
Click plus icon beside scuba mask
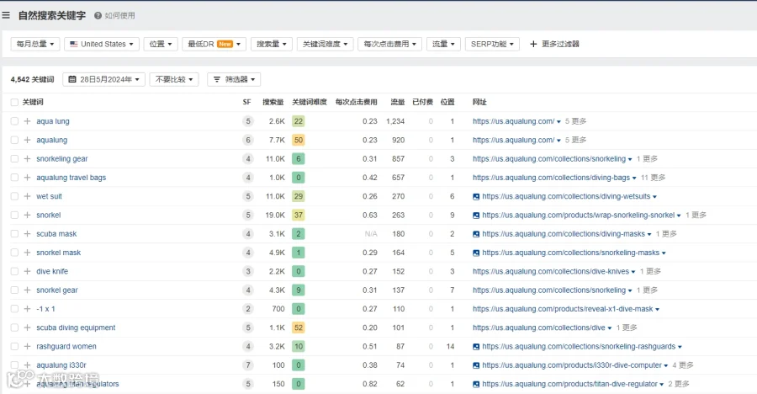pos(28,234)
